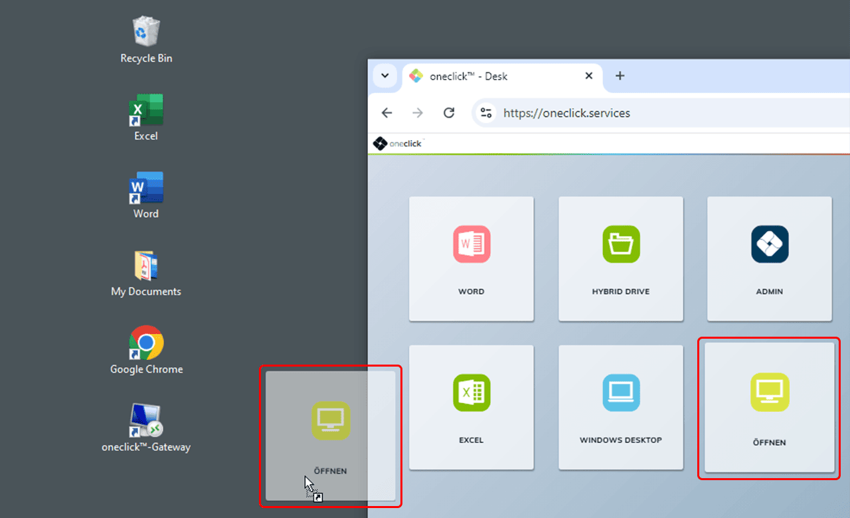Switch to the oneclick - Desk tab
The image size is (850, 518).
click(x=491, y=76)
